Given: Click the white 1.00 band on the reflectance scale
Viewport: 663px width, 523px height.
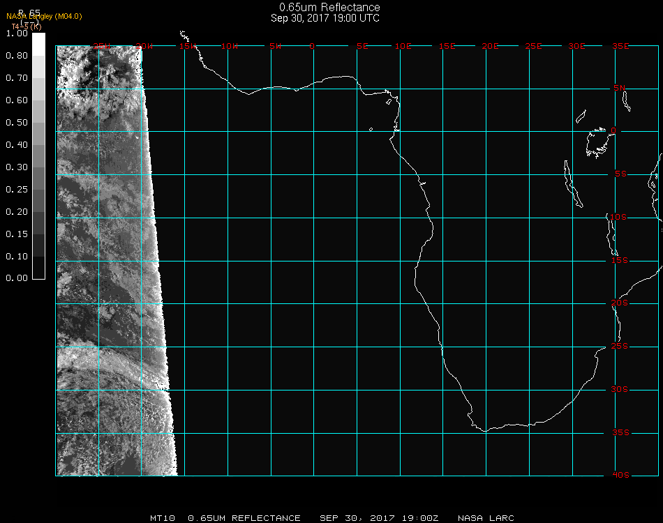Looking at the screenshot, I should 38,43.
